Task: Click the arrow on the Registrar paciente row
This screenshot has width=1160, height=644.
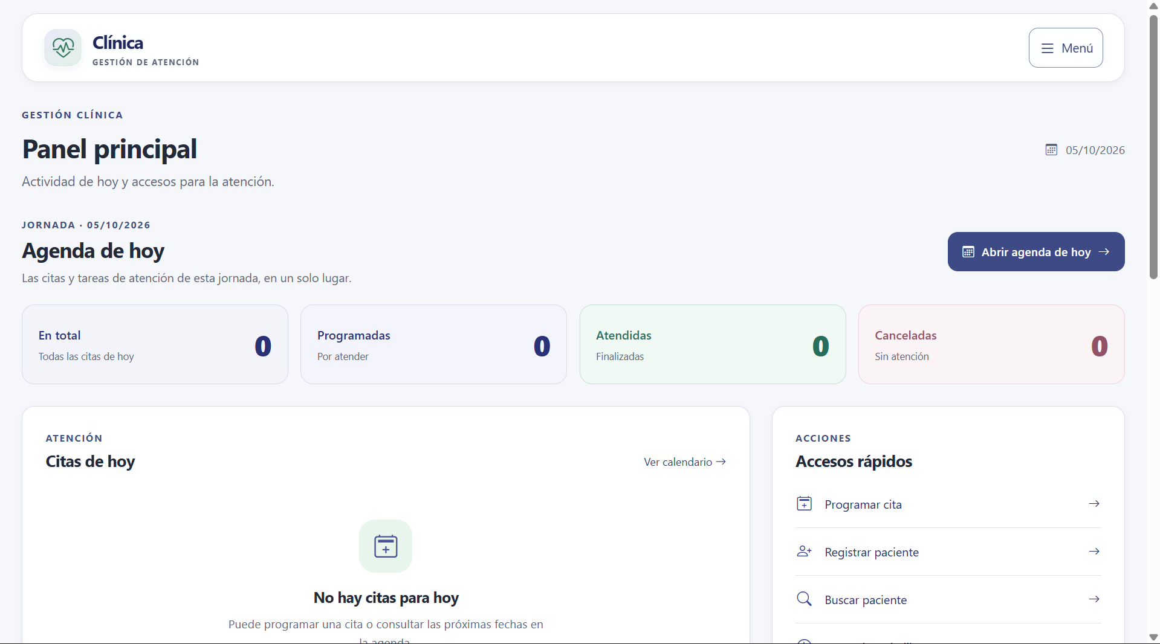Action: point(1094,552)
